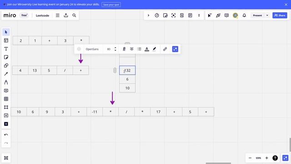Open the templates tool in sidebar
291x164 pixels.
6,41
